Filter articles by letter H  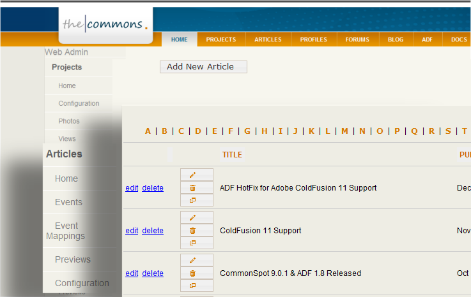click(x=265, y=131)
